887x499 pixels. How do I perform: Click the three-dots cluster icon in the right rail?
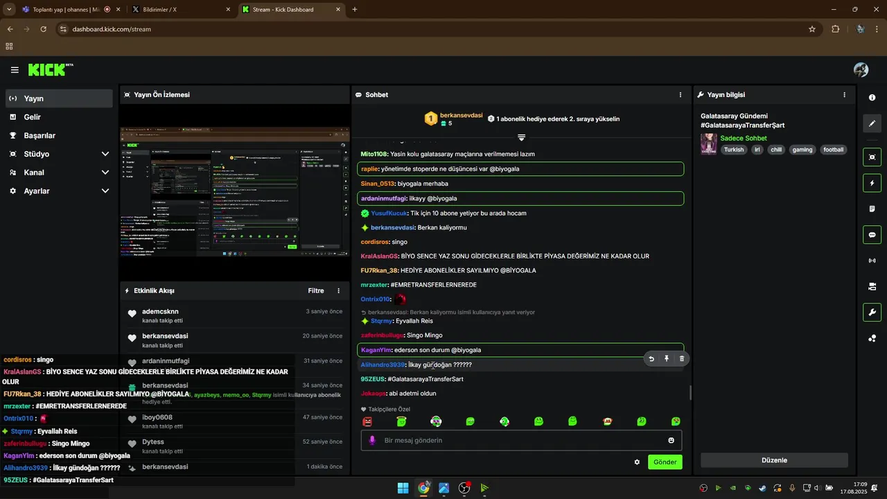(x=872, y=338)
